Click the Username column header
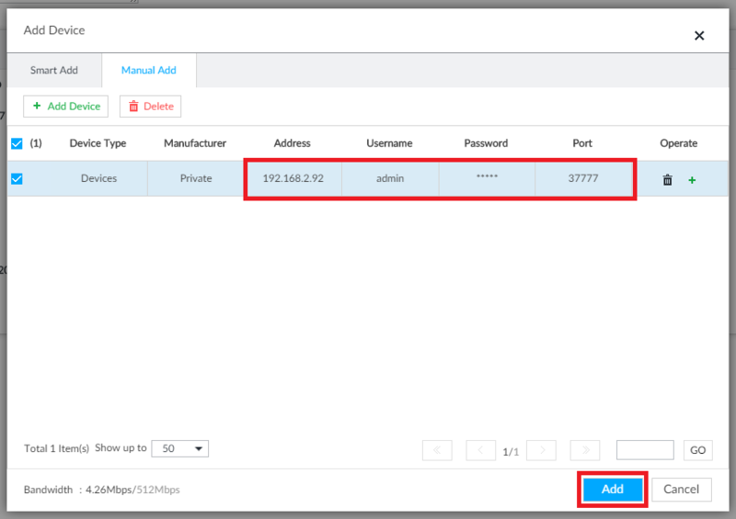 (389, 143)
